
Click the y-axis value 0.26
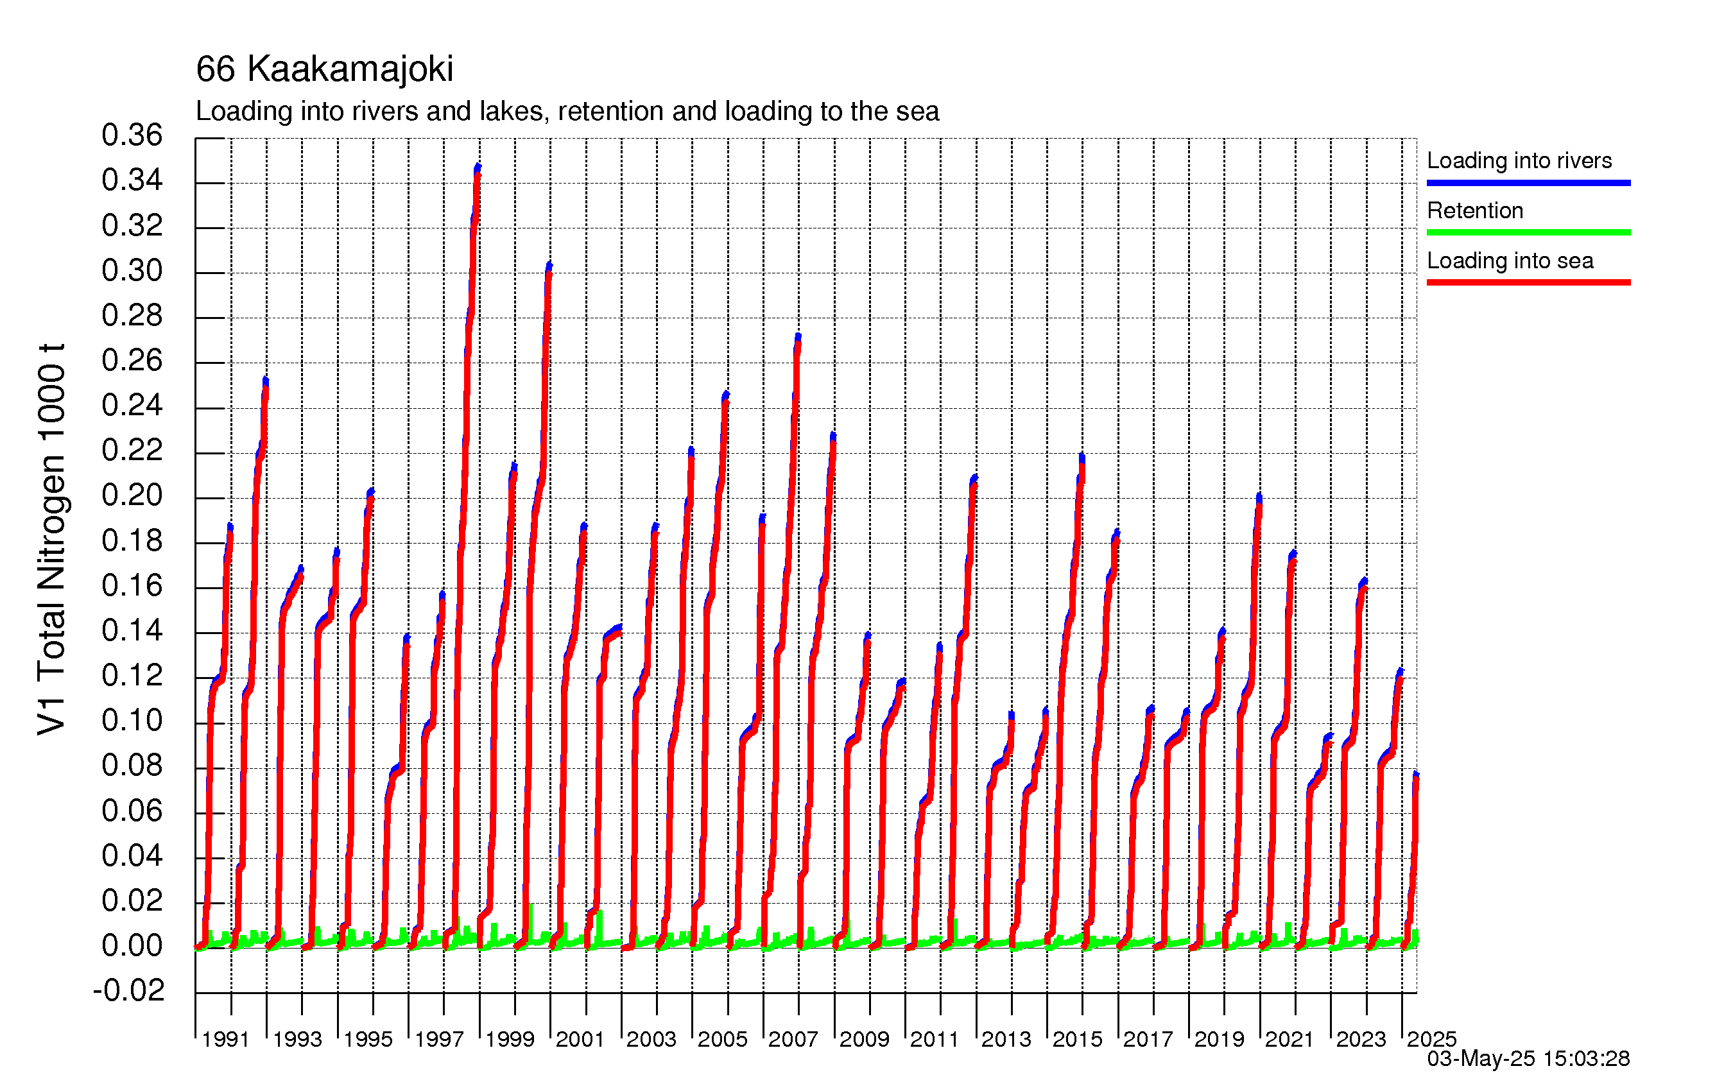point(132,361)
